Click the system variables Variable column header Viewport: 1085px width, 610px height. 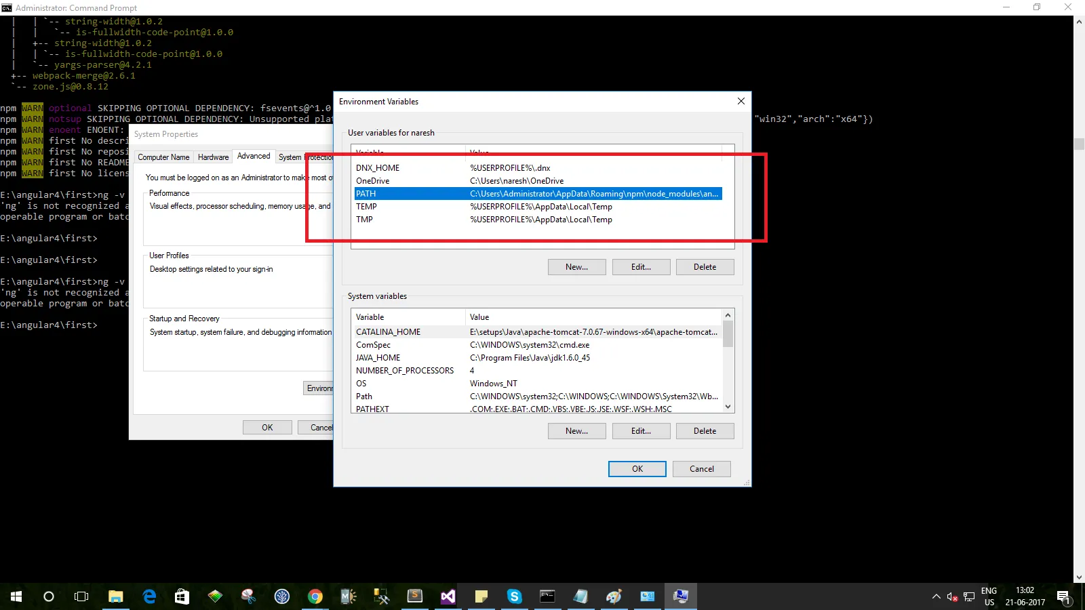click(408, 317)
